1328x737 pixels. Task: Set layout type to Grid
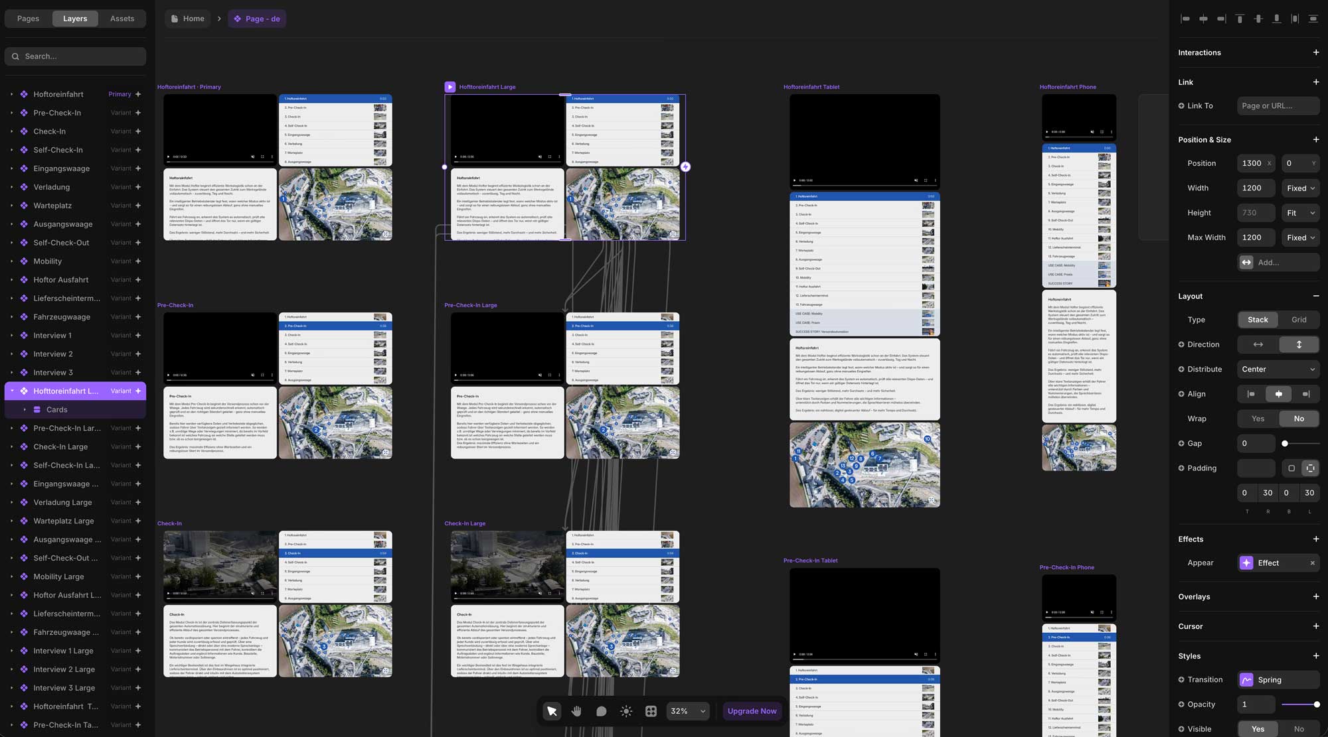[x=1298, y=320]
